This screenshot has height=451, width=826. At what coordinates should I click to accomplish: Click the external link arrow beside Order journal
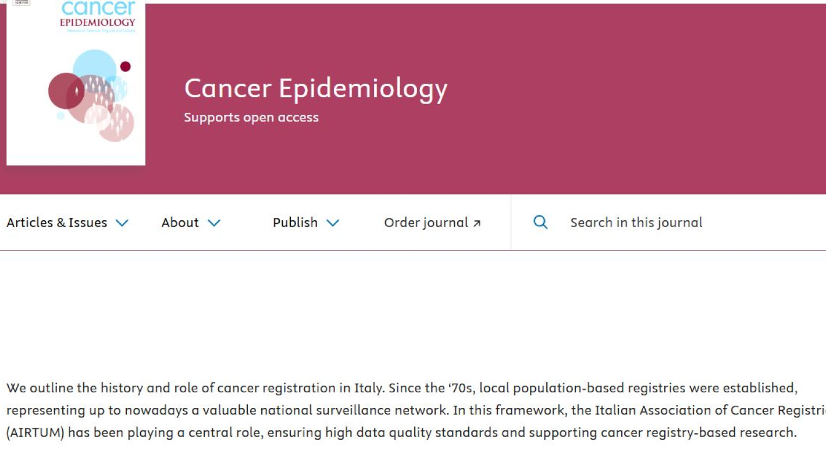pos(477,223)
